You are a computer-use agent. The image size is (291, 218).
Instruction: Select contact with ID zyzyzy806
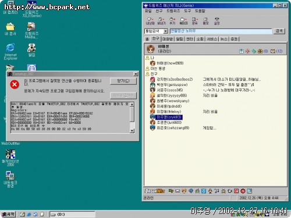pyautogui.click(x=169, y=95)
